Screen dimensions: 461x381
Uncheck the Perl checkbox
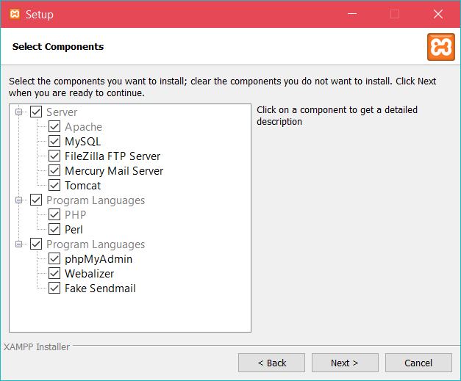[x=54, y=230]
